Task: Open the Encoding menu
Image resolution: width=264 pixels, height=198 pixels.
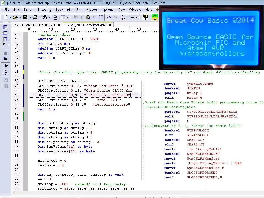Action: 45,10
